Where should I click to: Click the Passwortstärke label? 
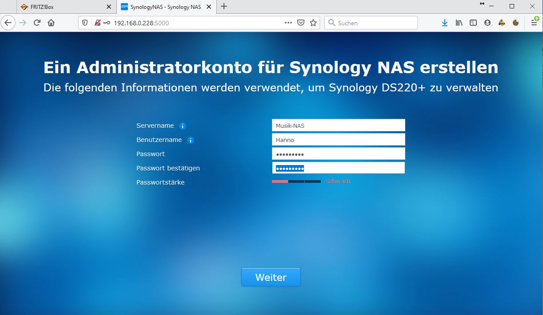coord(160,182)
